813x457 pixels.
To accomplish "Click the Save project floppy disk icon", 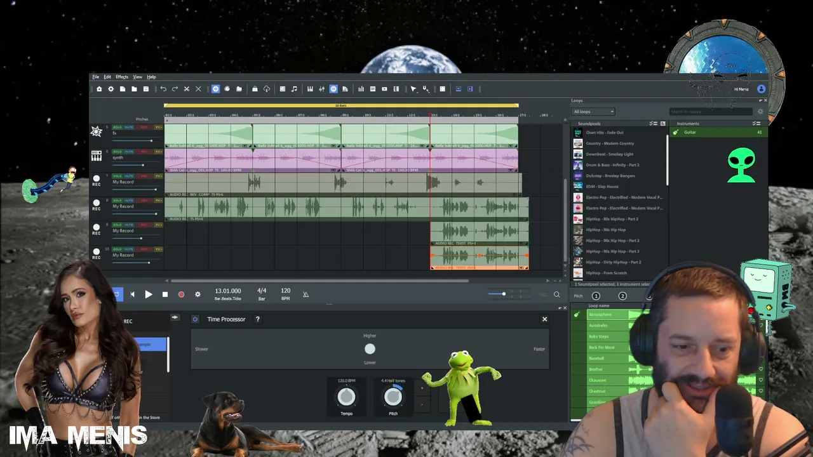I will coord(146,89).
